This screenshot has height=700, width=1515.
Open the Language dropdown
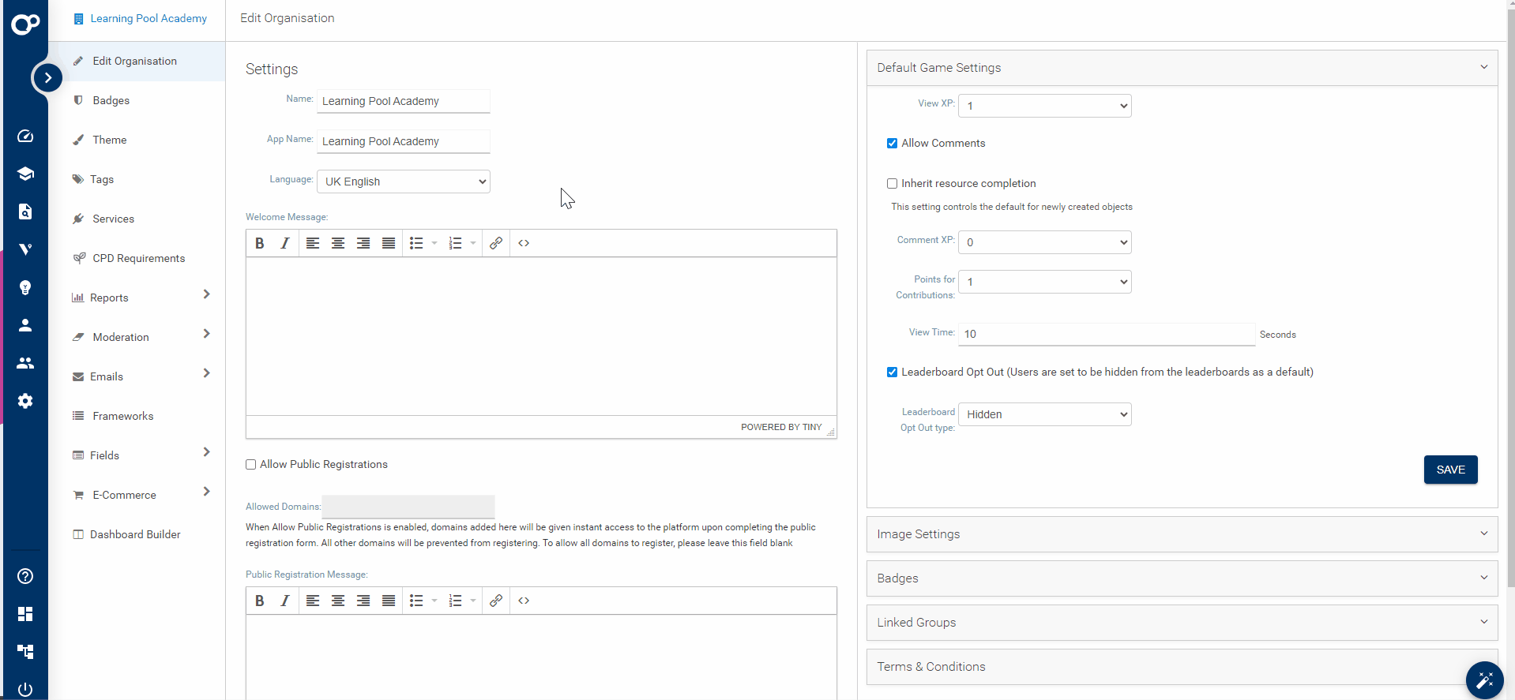tap(404, 182)
